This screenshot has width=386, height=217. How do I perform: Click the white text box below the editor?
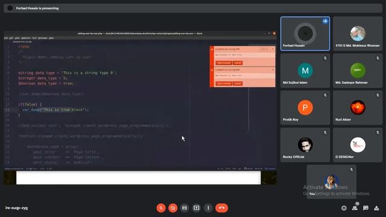(138, 178)
